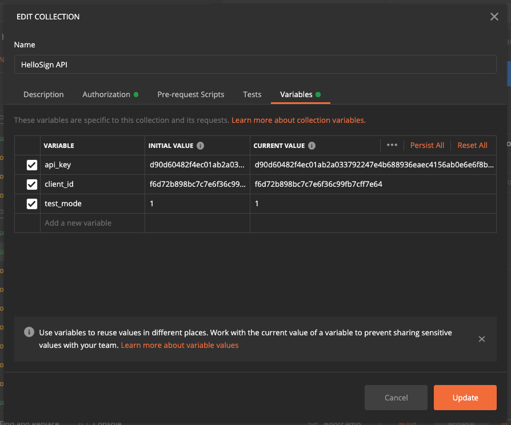Select the test_mode variable name cell
Image resolution: width=511 pixels, height=425 pixels.
click(93, 204)
